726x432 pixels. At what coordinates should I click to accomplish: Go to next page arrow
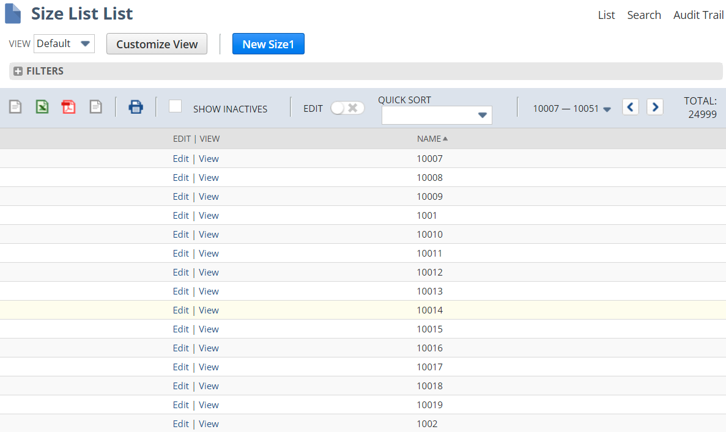click(655, 108)
